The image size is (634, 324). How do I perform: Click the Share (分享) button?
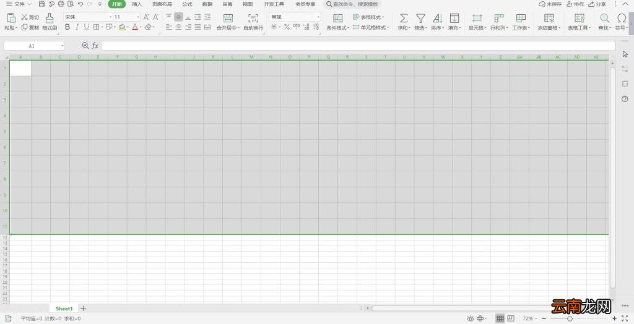(x=597, y=4)
